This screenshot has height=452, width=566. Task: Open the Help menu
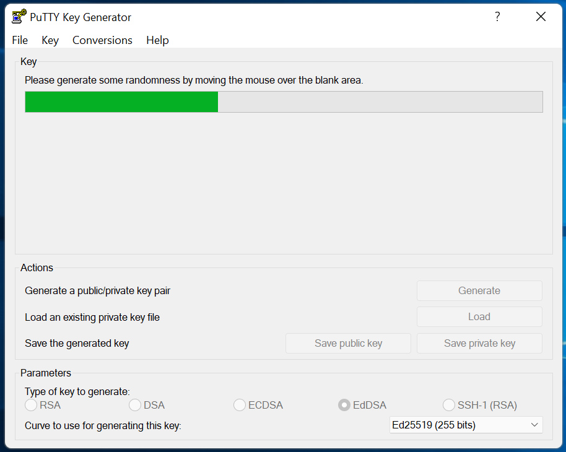coord(157,40)
